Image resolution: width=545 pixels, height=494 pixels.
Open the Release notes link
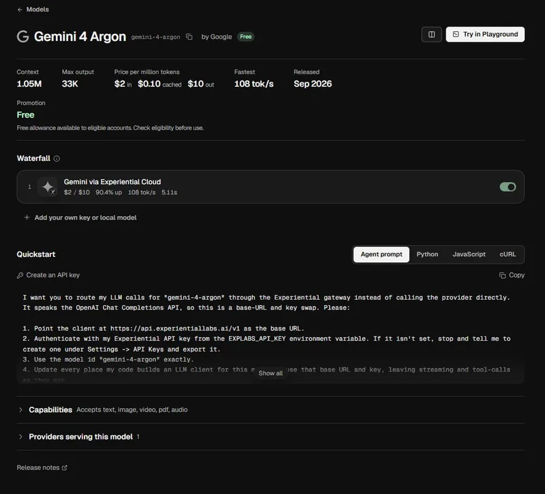click(x=42, y=467)
